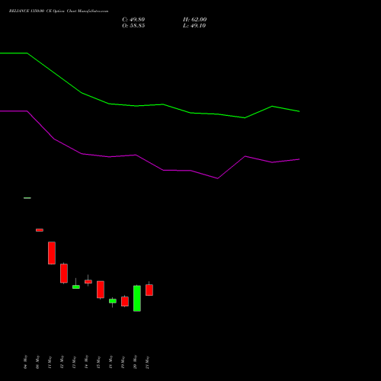Select the close value C: 49.80

coord(133,20)
